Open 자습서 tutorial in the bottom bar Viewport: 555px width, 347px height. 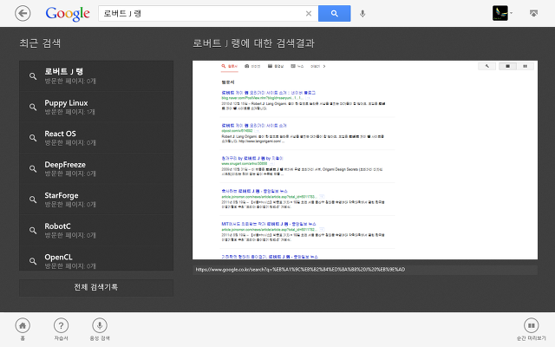(x=61, y=329)
